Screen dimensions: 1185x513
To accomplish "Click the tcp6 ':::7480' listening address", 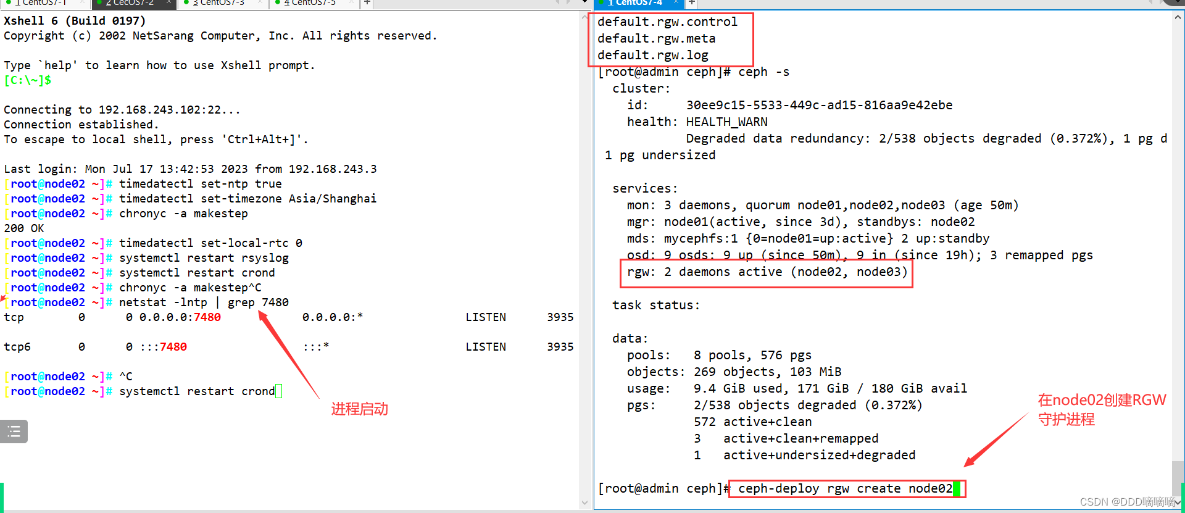I will [163, 346].
